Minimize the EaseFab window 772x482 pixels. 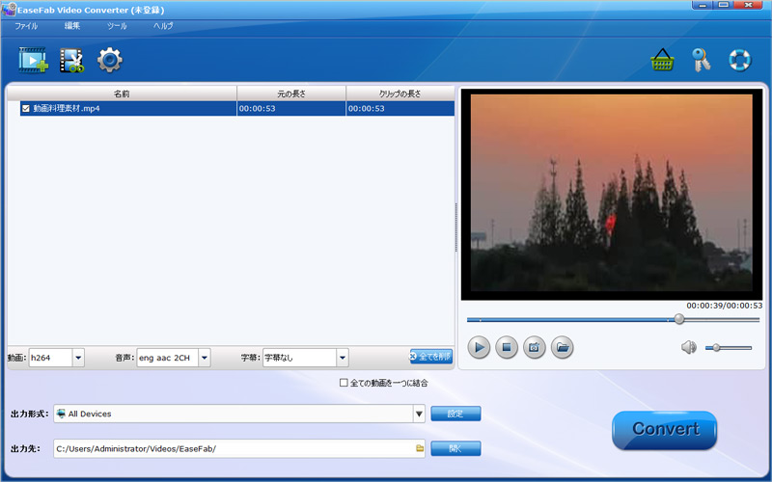[x=703, y=5]
